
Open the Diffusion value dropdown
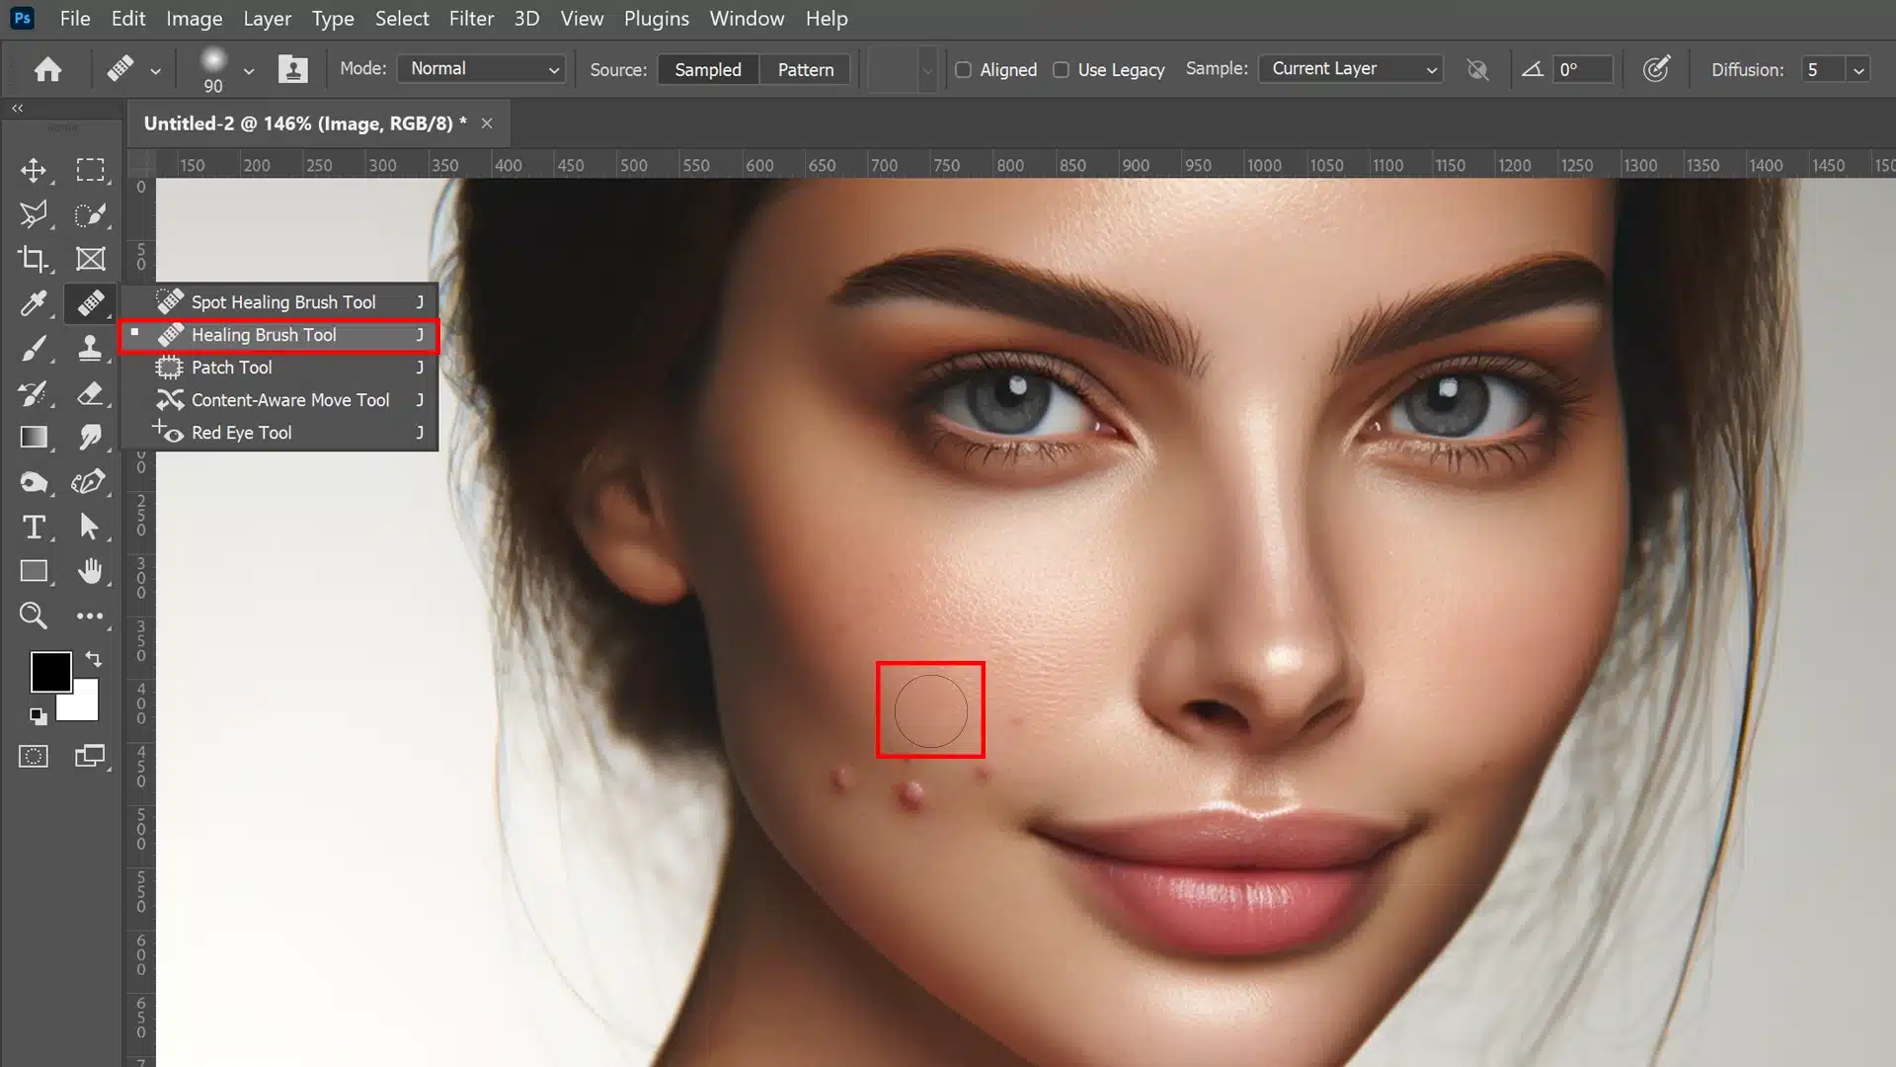coord(1858,70)
